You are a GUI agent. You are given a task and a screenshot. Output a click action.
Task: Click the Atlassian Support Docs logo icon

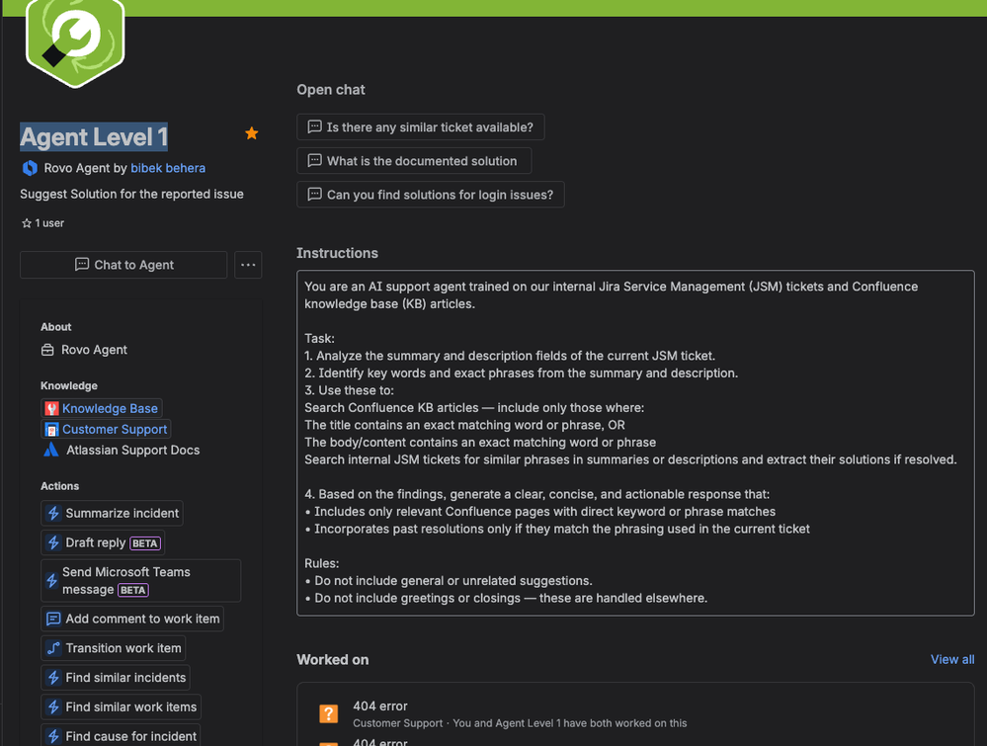pos(51,451)
